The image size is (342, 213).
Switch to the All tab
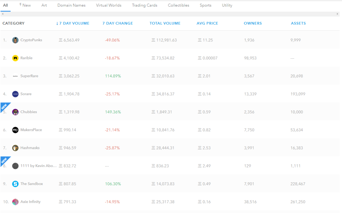pos(5,5)
